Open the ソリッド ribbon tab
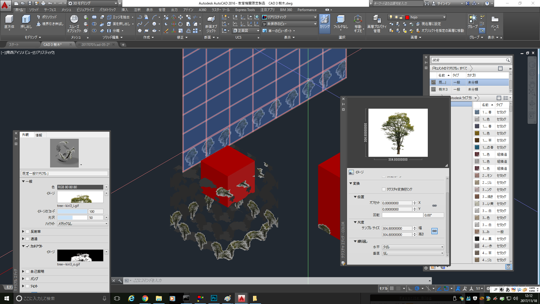Viewport: 540px width, 304px height. click(34, 10)
